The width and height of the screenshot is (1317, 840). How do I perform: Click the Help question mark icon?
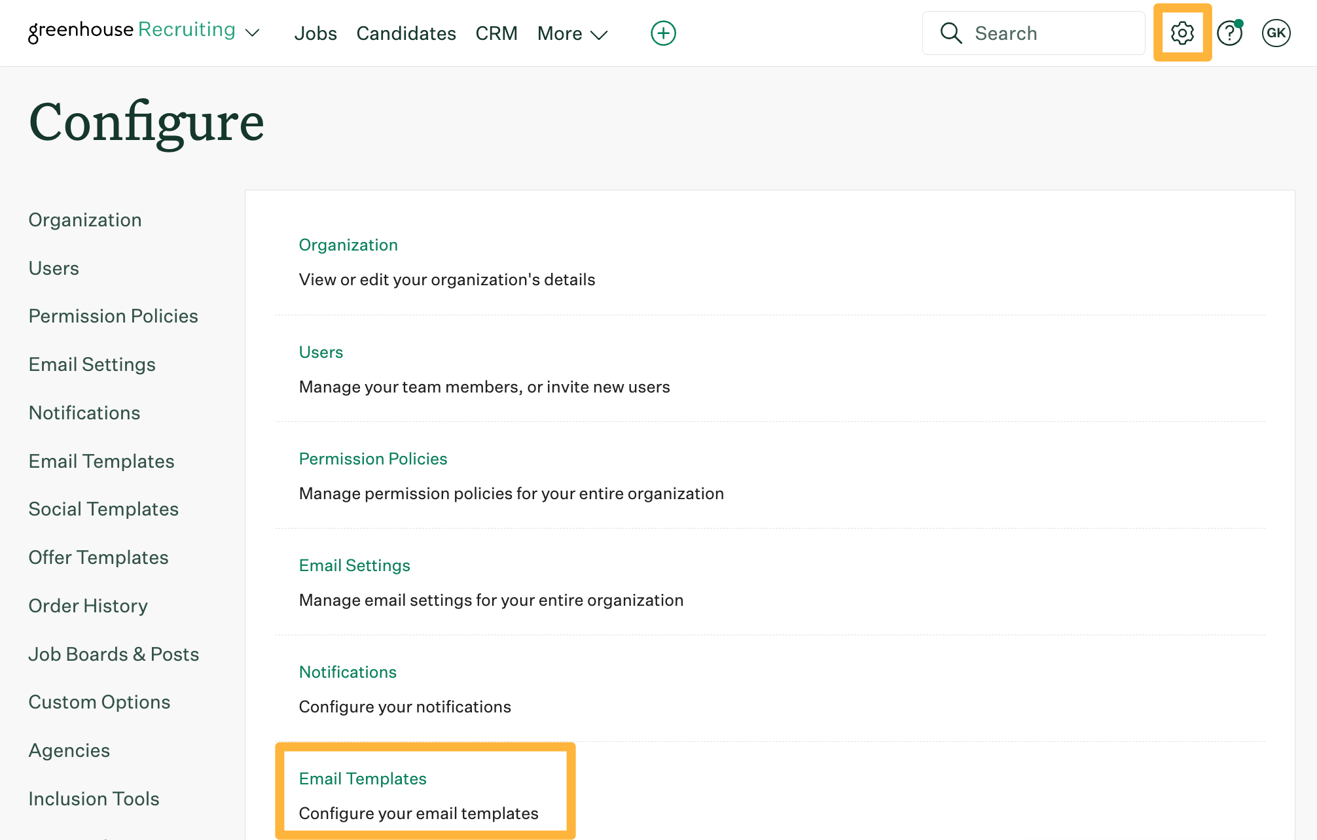pyautogui.click(x=1230, y=33)
